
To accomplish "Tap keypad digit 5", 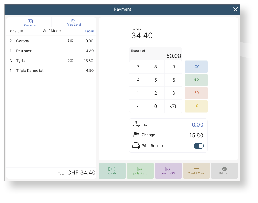I will (156, 80).
